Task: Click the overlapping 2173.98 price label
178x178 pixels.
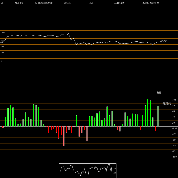Action: (167, 103)
